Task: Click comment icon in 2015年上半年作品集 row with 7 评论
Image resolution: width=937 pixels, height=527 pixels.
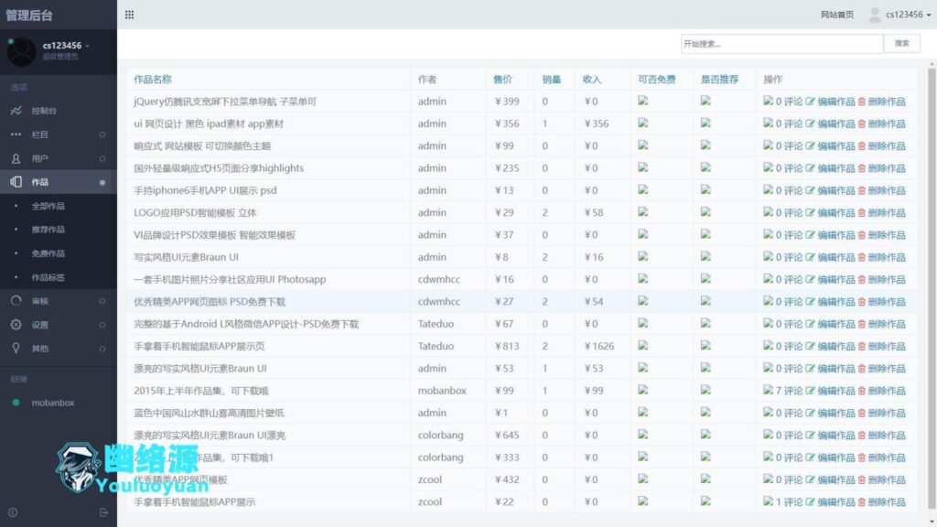Action: pos(768,390)
